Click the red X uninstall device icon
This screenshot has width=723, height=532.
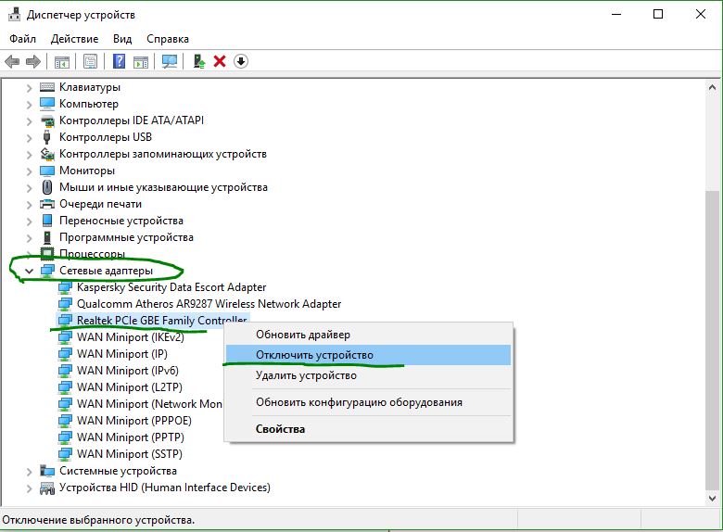(220, 61)
